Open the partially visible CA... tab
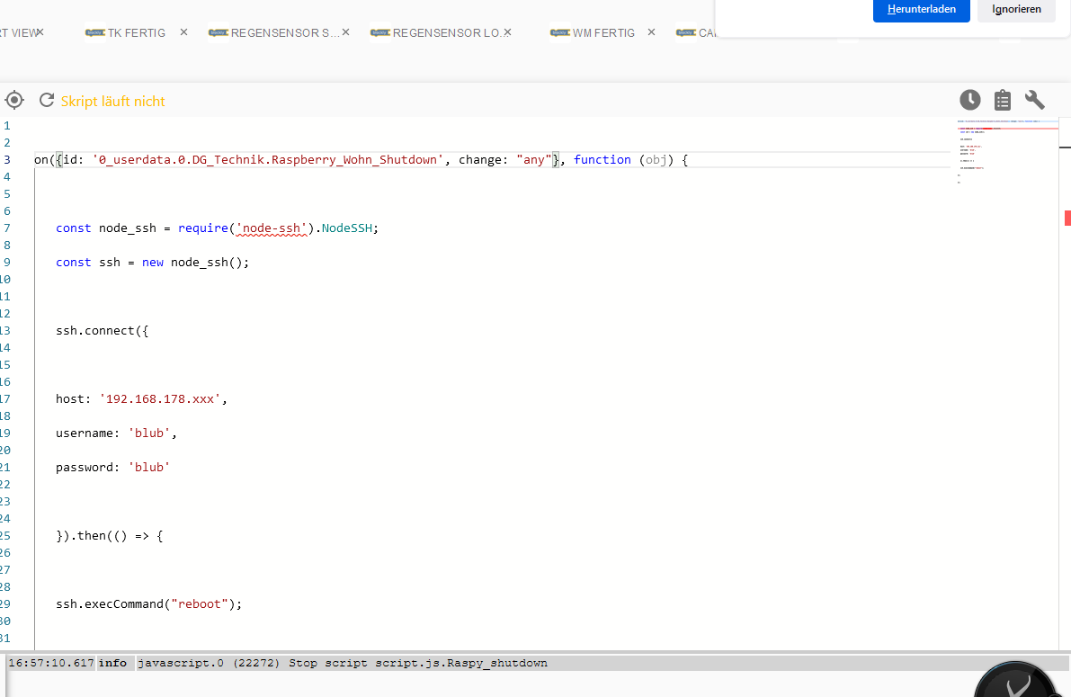This screenshot has width=1071, height=697. click(x=695, y=32)
